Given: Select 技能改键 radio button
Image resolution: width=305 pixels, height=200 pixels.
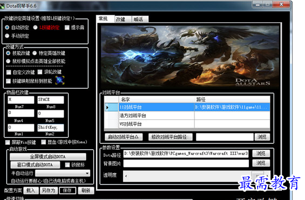Looking at the screenshot, I should [x=8, y=53].
